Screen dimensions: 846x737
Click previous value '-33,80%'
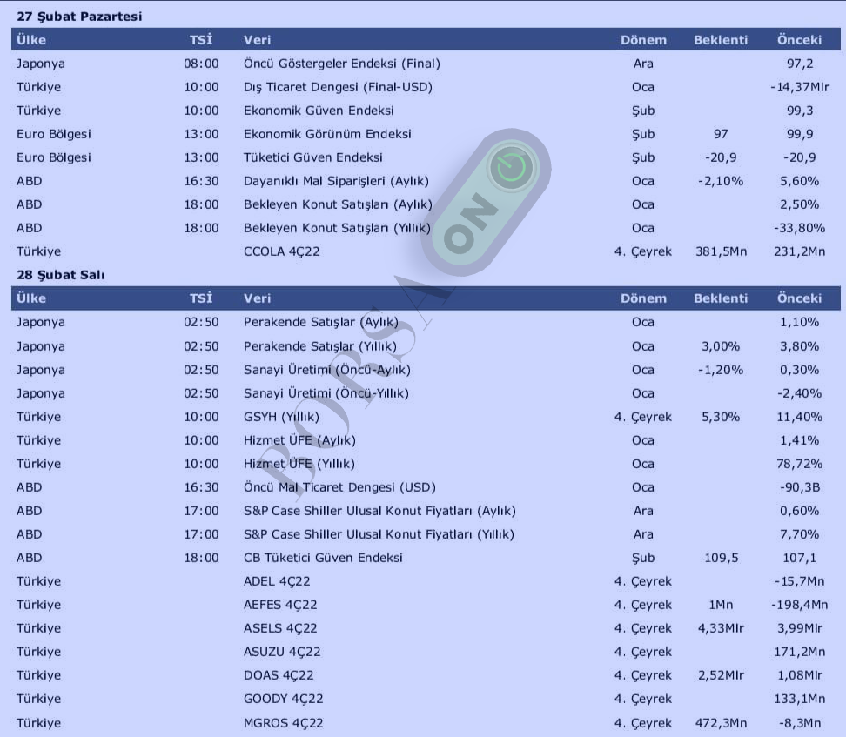click(800, 228)
